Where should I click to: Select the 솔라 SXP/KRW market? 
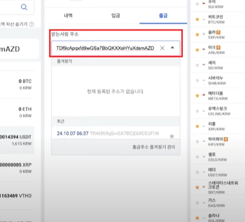[218, 35]
